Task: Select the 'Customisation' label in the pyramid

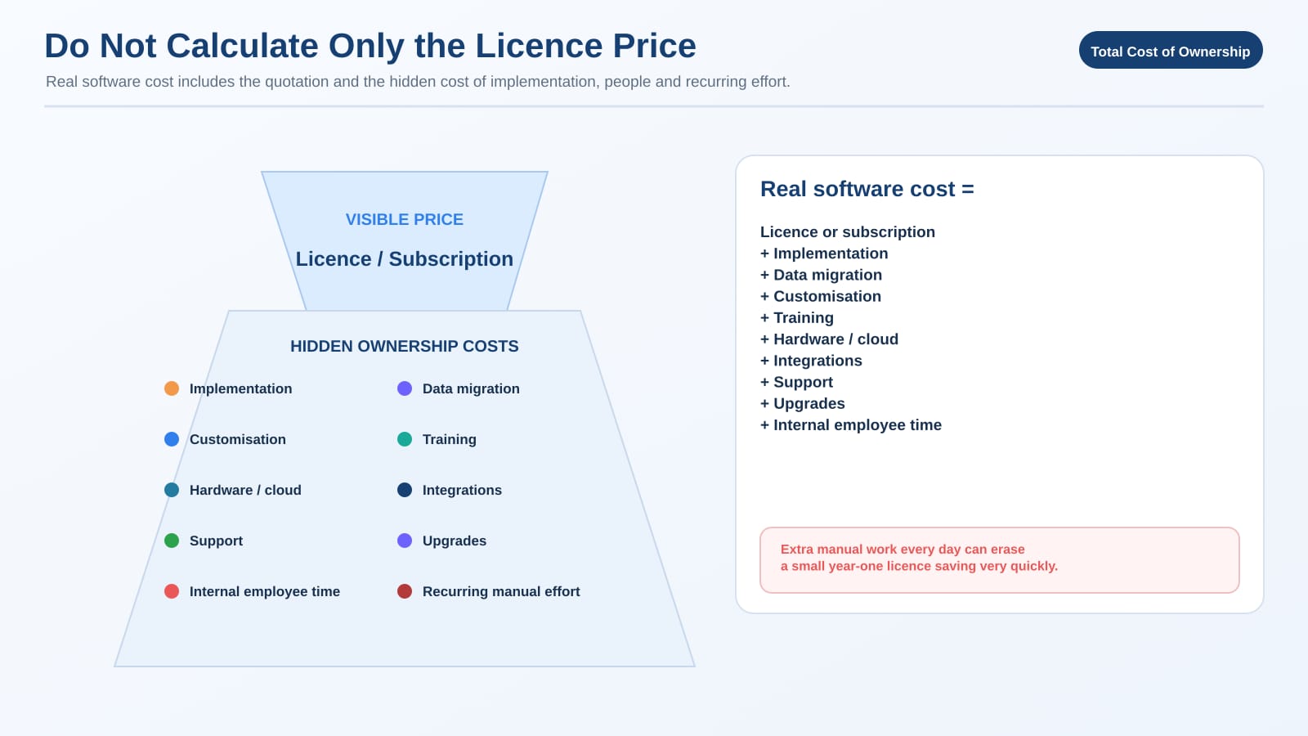Action: tap(238, 439)
